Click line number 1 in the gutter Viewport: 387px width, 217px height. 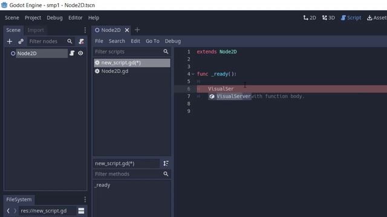click(189, 52)
